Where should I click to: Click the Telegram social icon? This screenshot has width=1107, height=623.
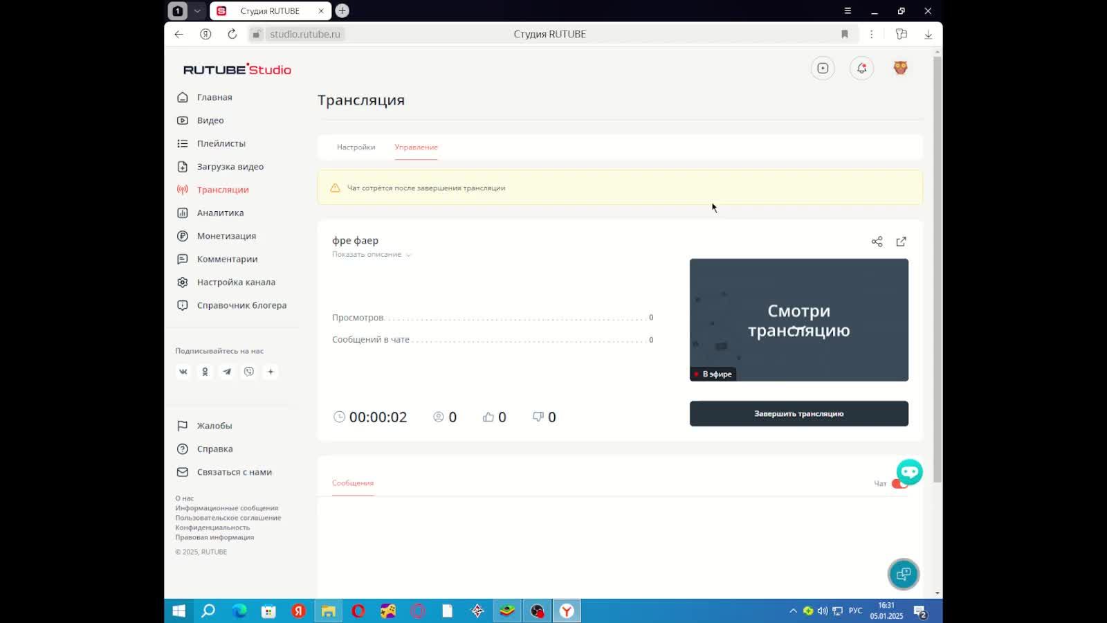point(227,372)
